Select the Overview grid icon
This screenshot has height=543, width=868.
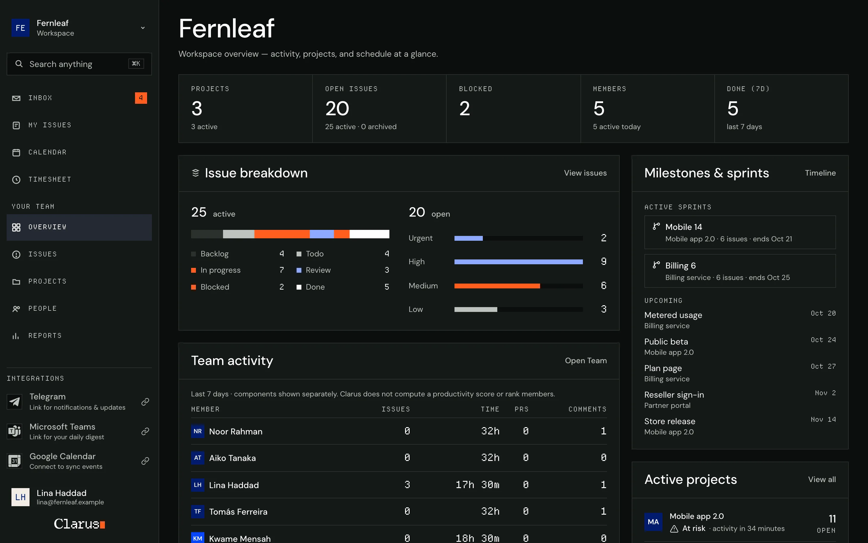16,227
